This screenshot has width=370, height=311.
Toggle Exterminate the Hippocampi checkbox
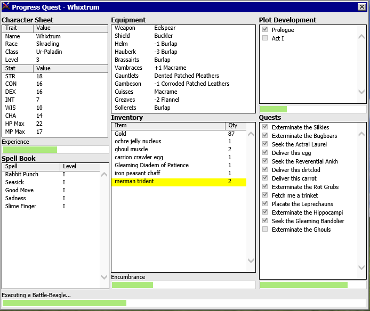point(265,212)
